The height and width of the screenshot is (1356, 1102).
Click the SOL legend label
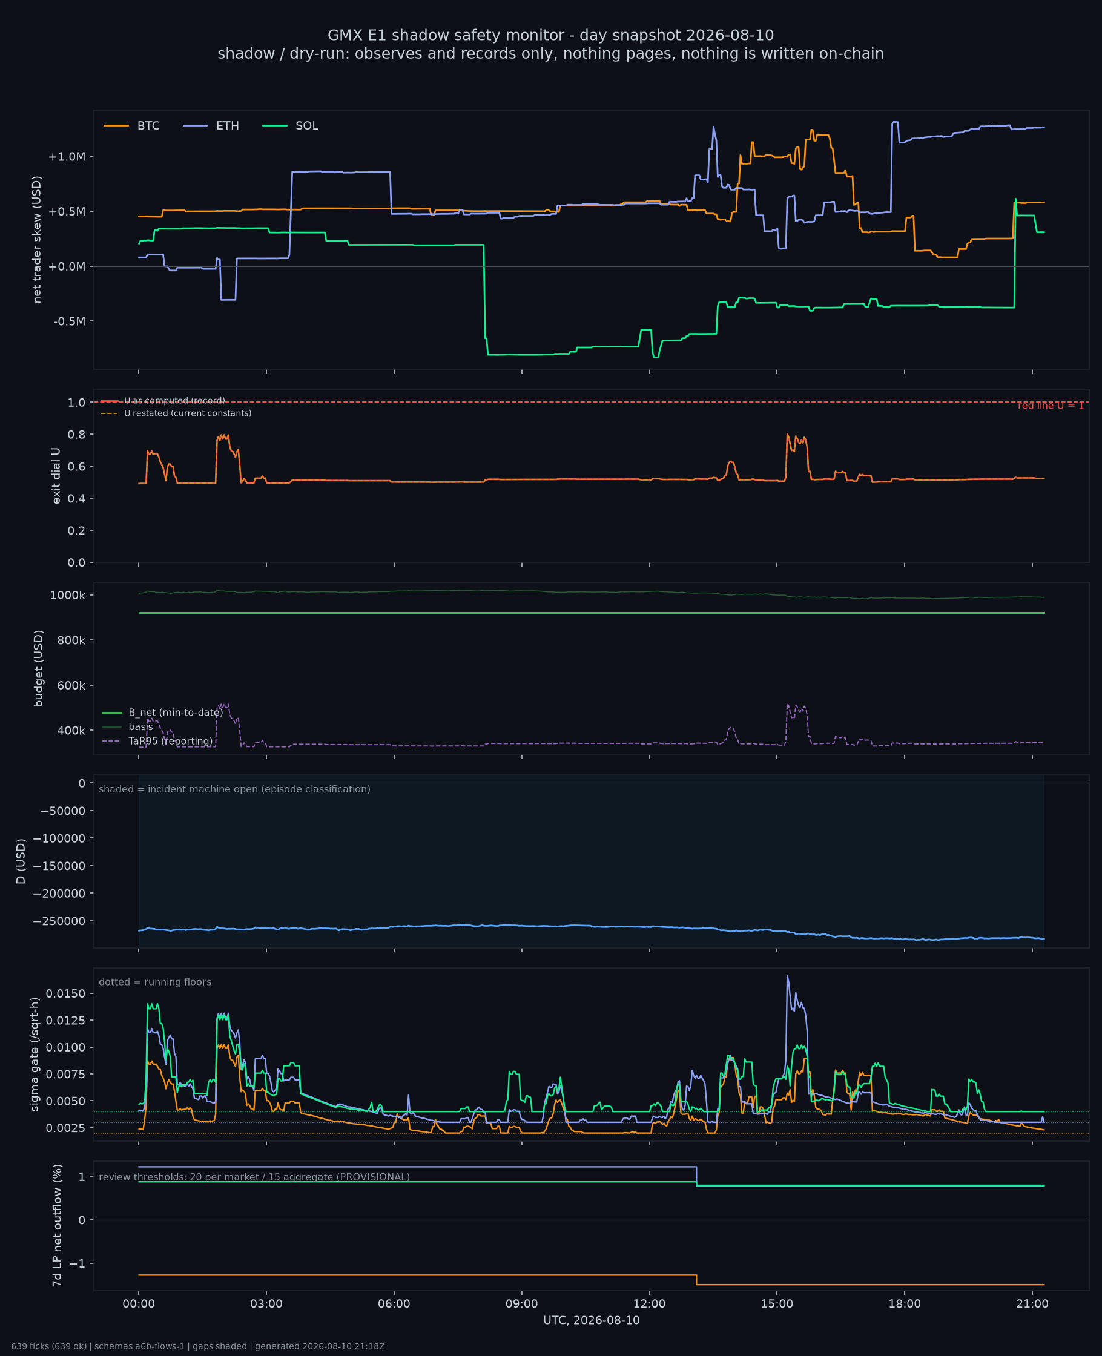click(306, 126)
